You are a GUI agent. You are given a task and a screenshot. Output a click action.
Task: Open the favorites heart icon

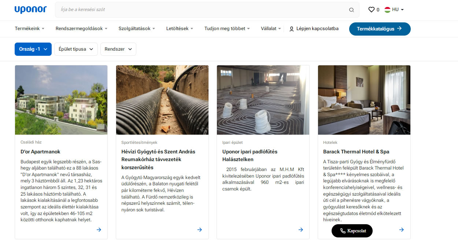(x=371, y=10)
